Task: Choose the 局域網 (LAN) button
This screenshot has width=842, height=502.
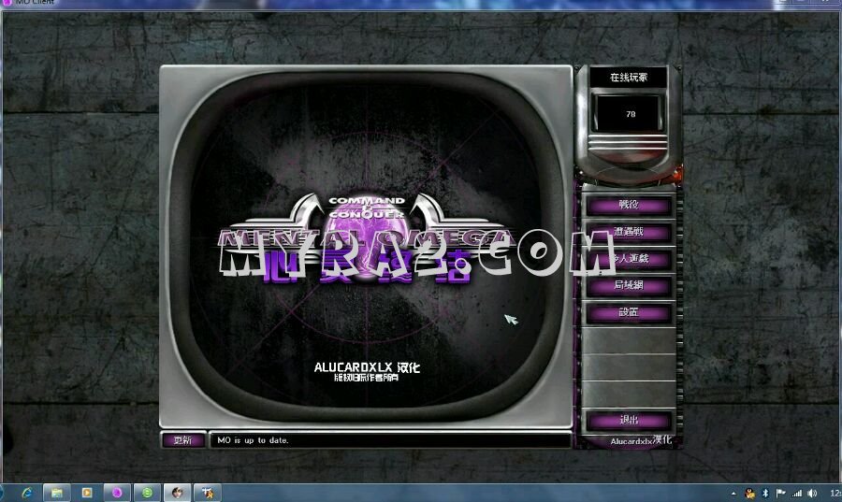Action: 629,285
